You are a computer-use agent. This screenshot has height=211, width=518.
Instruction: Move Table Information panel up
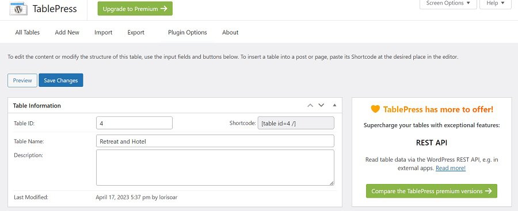click(310, 105)
